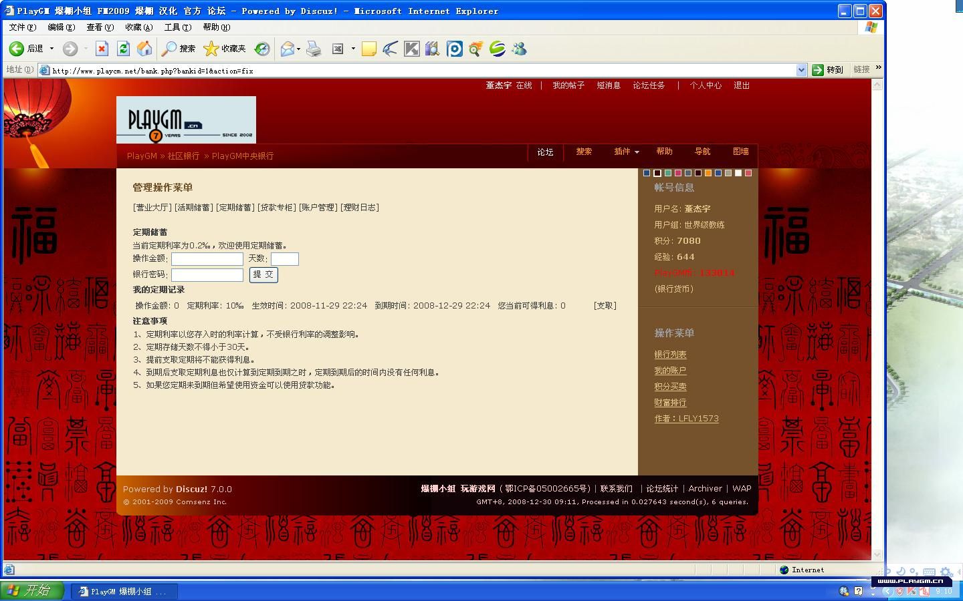Expand the Back button history dropdown
The image size is (963, 601).
point(51,49)
